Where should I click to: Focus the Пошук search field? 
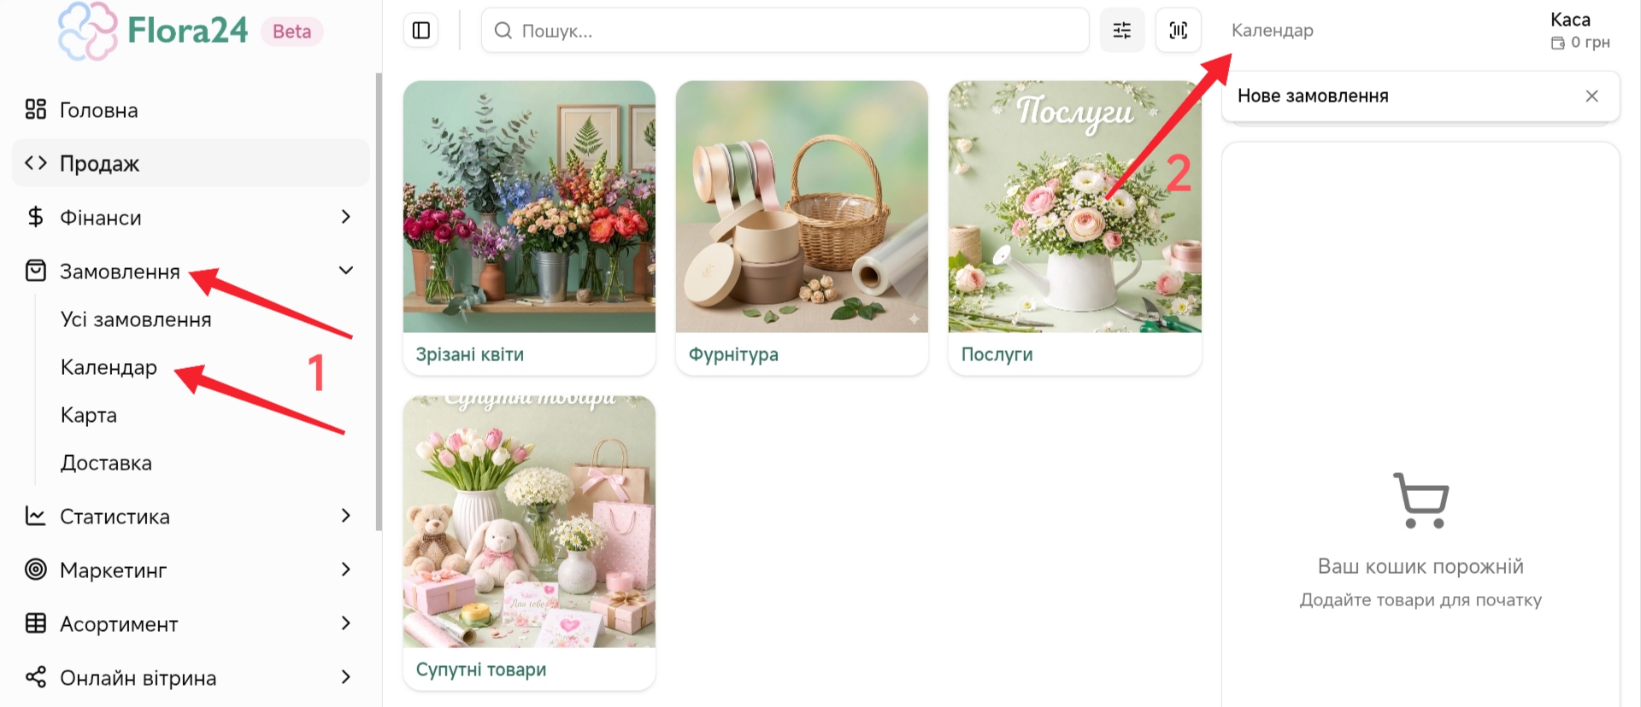(786, 31)
